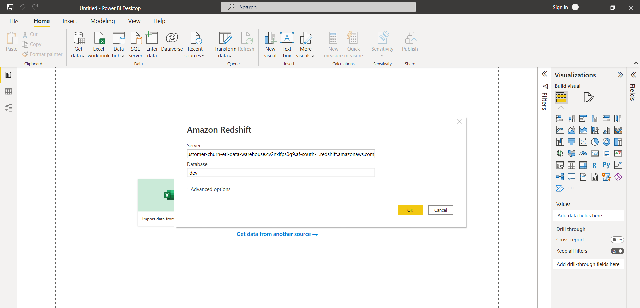Select the waterfall chart visual
The image size is (640, 308).
click(560, 142)
